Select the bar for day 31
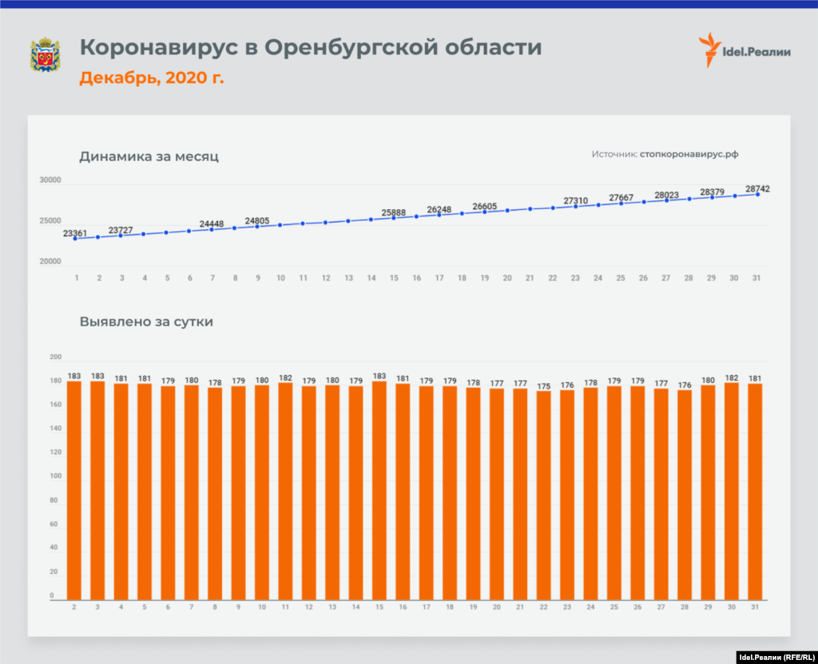The width and height of the screenshot is (818, 664). 755,492
